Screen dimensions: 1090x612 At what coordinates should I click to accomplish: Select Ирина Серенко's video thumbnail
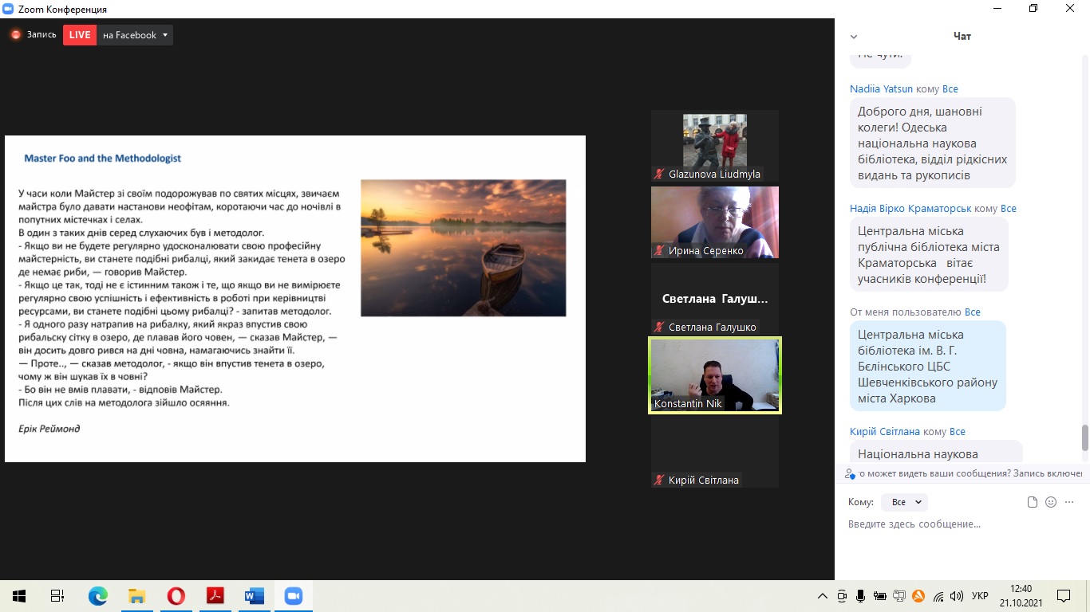[x=715, y=222]
